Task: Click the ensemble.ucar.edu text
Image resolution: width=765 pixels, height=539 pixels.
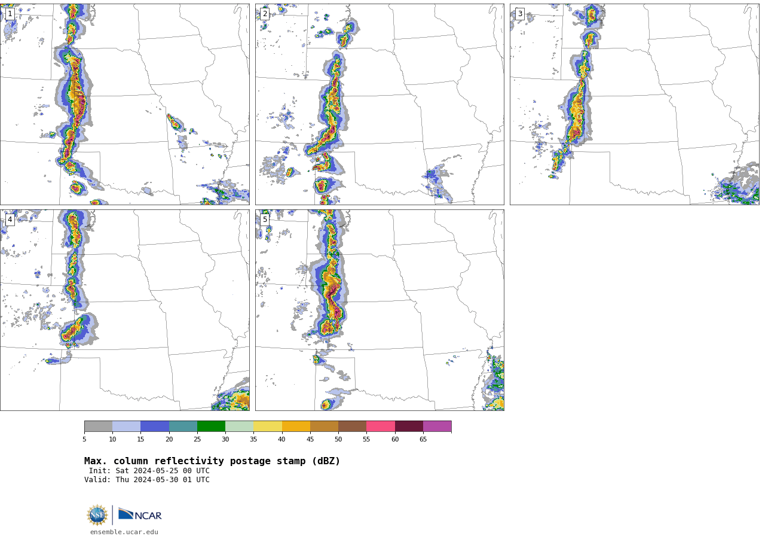Action: pyautogui.click(x=124, y=532)
